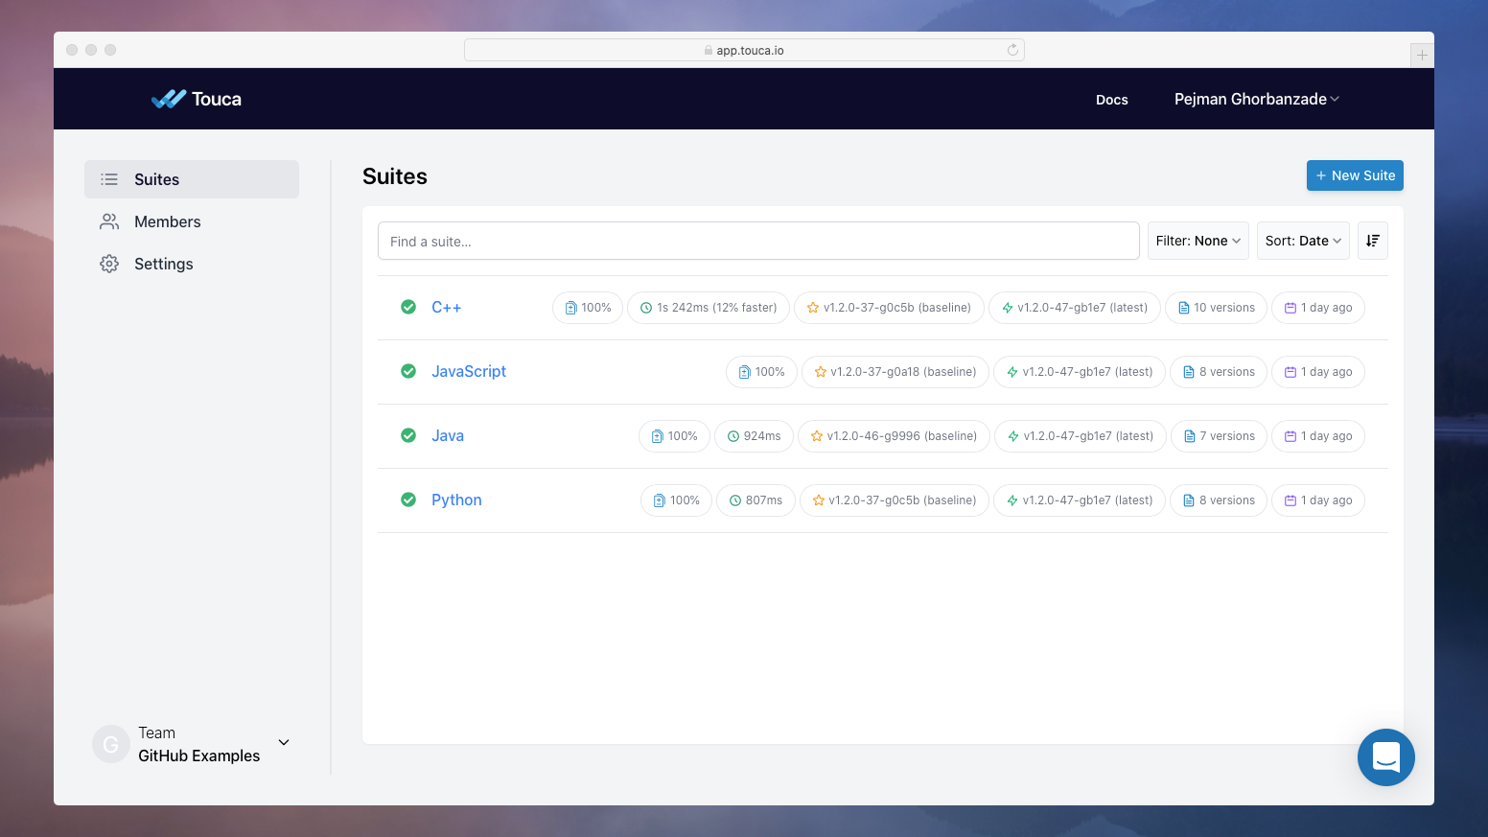The image size is (1488, 837).
Task: Click the latest version badge on Python row
Action: 1080,500
